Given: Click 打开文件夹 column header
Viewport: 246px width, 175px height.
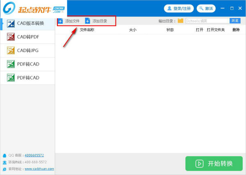Looking at the screenshot, I should point(216,30).
